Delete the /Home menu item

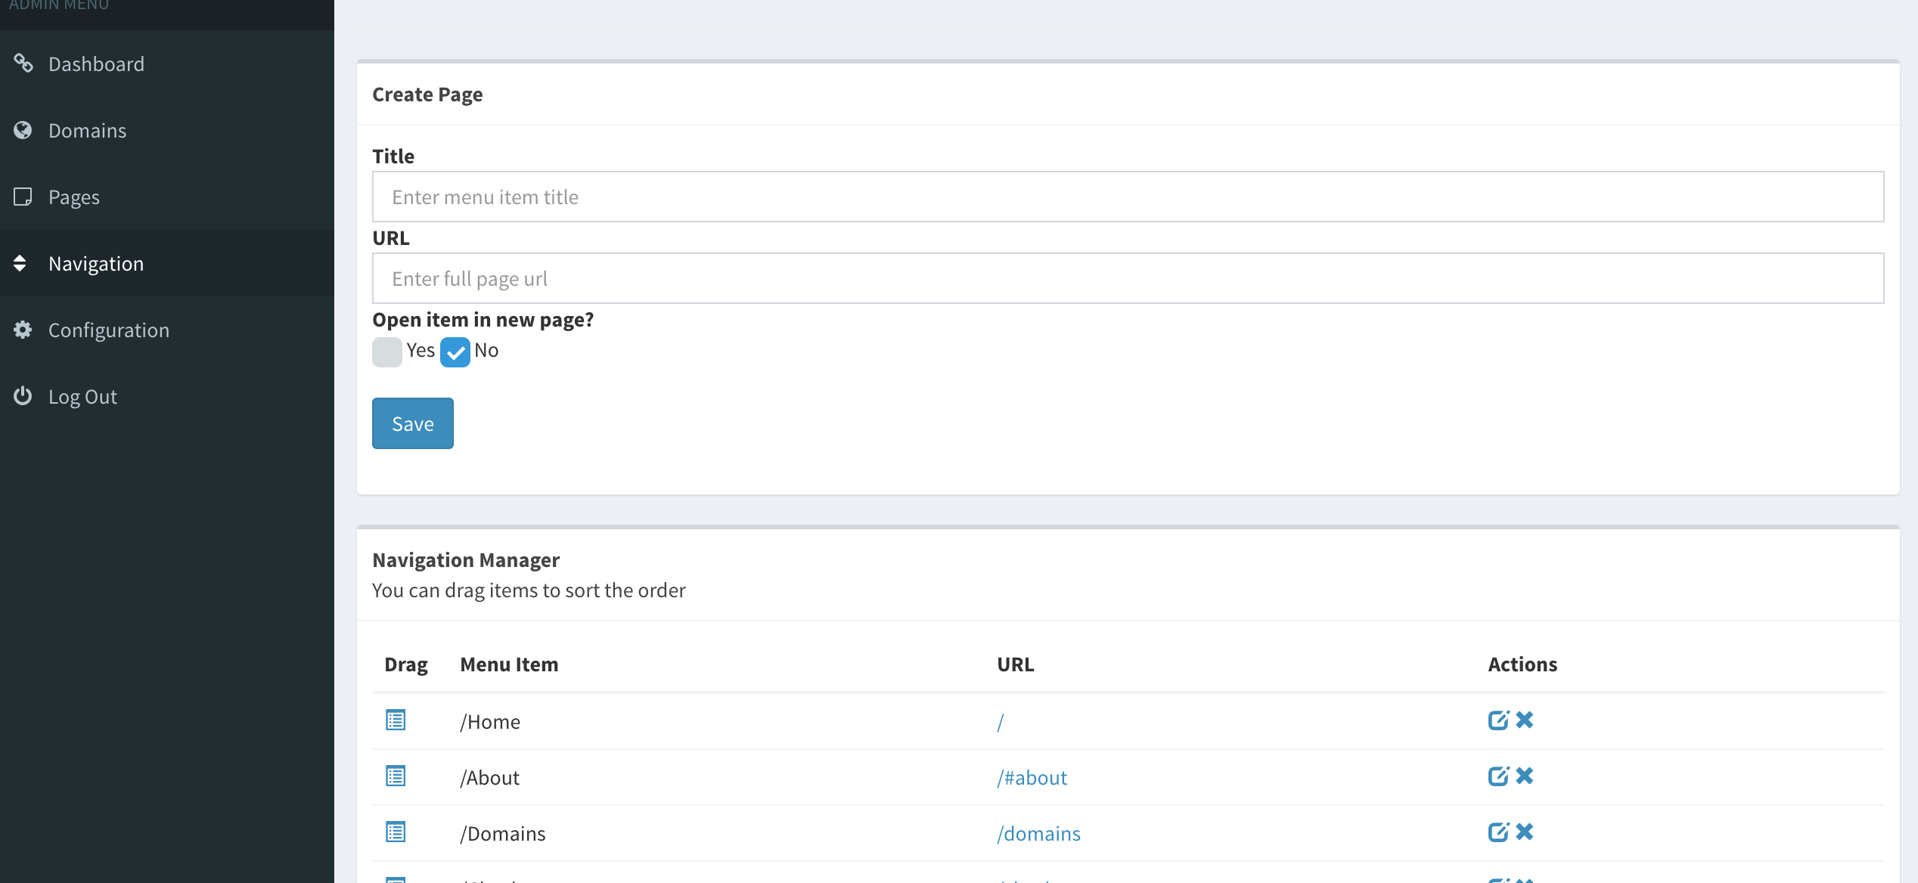[1525, 720]
